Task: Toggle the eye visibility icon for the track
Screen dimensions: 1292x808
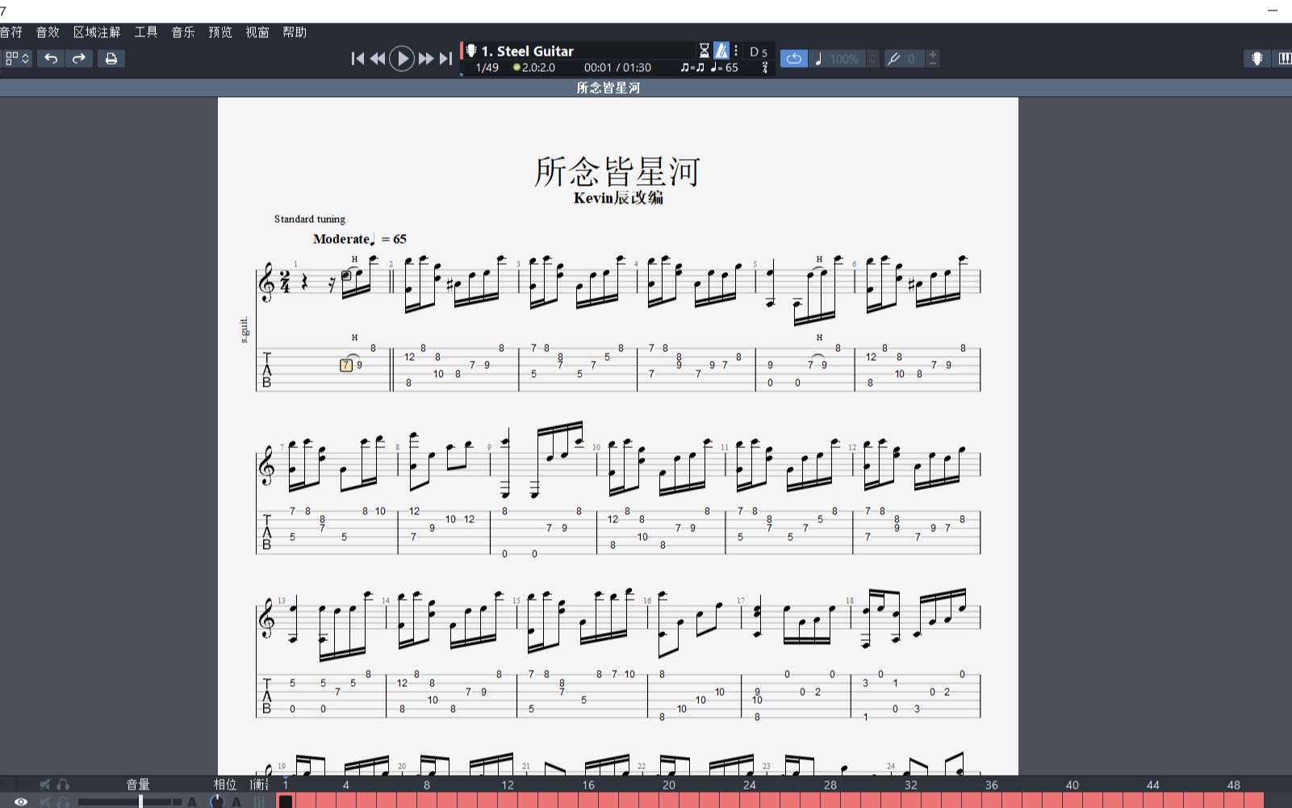Action: coord(21,802)
